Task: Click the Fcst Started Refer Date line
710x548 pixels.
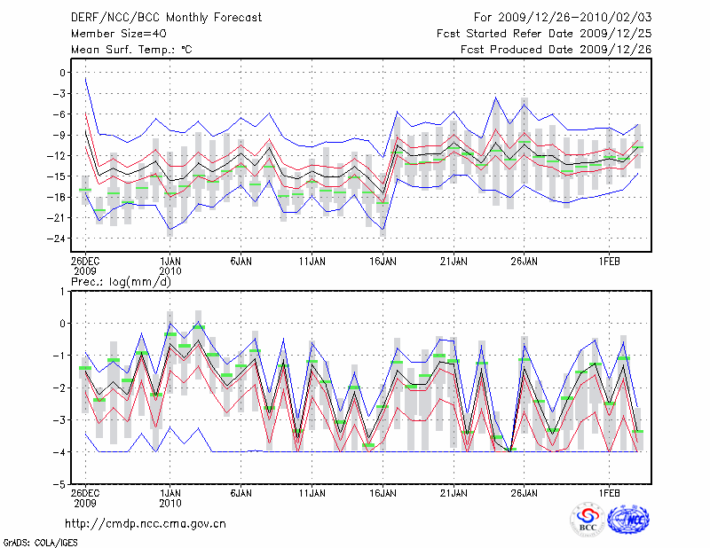Action: [544, 33]
